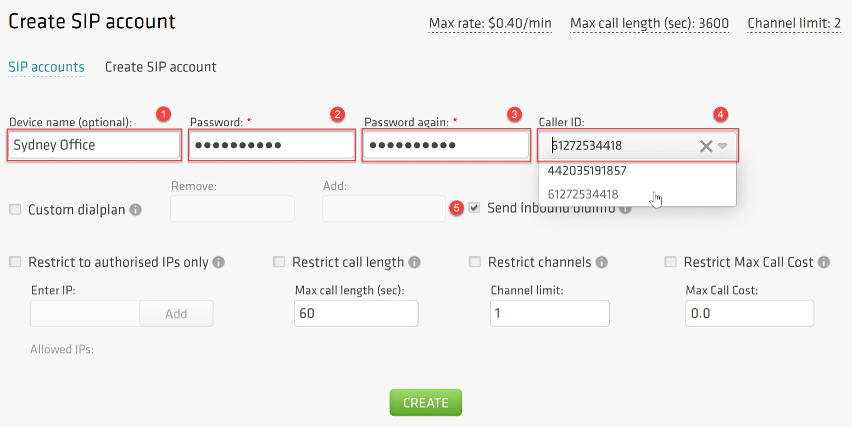Click the green CREATE button
Viewport: 852px width, 427px height.
[x=426, y=402]
